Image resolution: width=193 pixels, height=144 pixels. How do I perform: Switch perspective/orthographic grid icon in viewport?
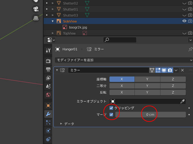(x=36, y=18)
